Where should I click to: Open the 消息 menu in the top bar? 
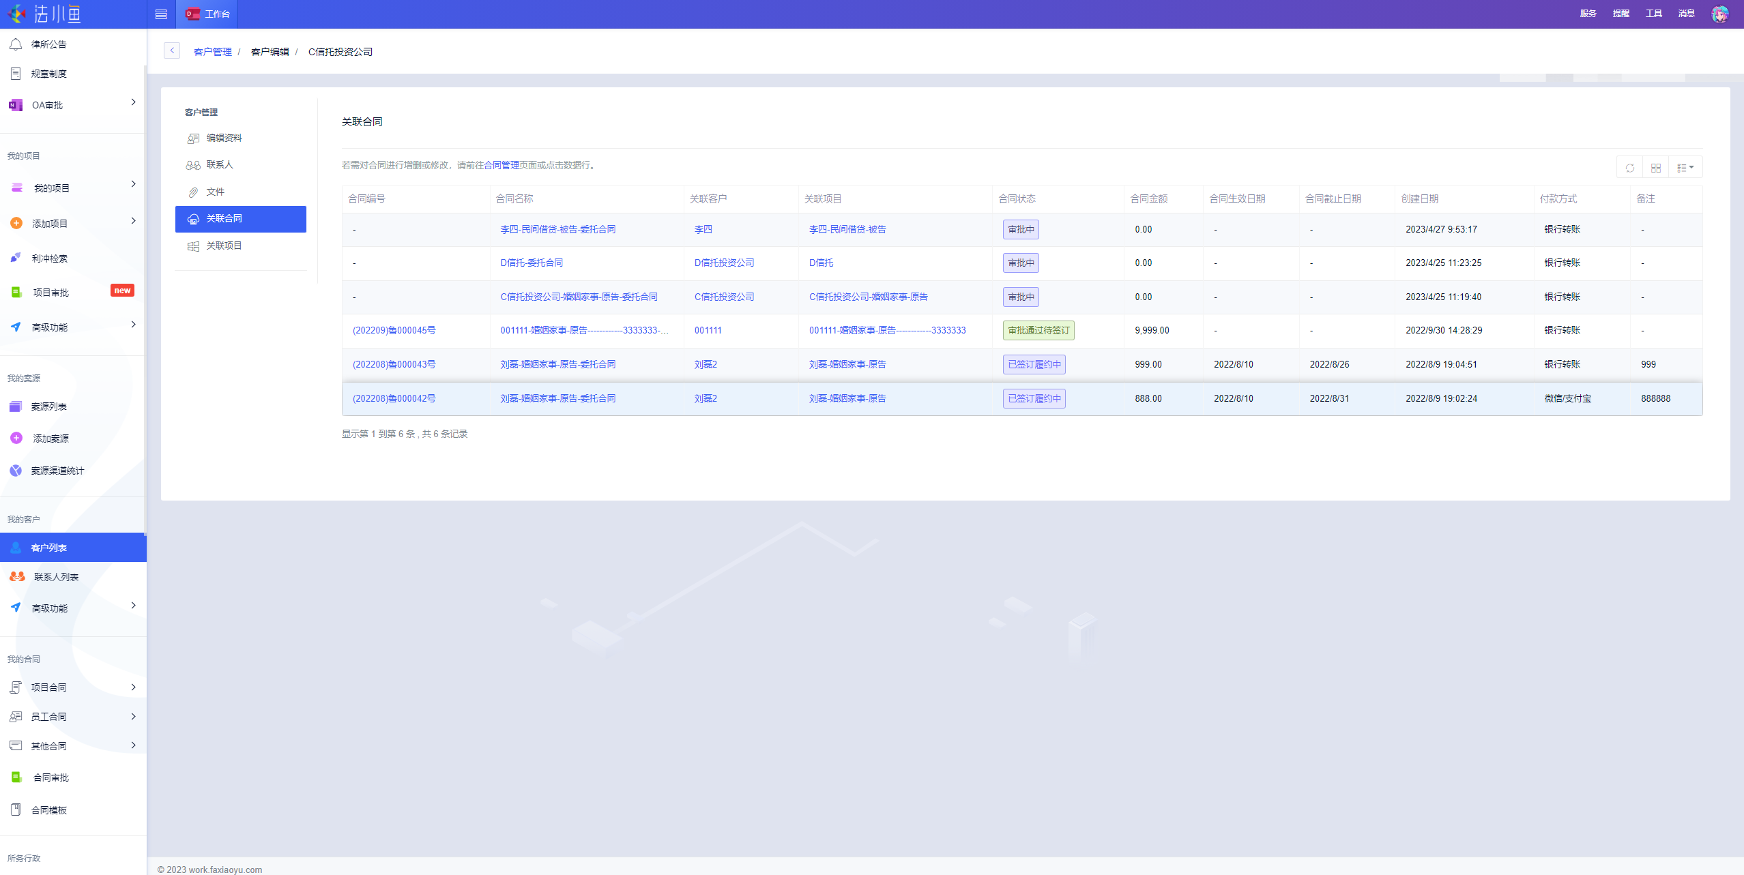tap(1686, 14)
